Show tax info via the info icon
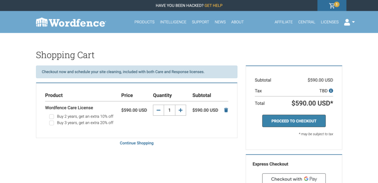Image resolution: width=378 pixels, height=183 pixels. coord(331,91)
